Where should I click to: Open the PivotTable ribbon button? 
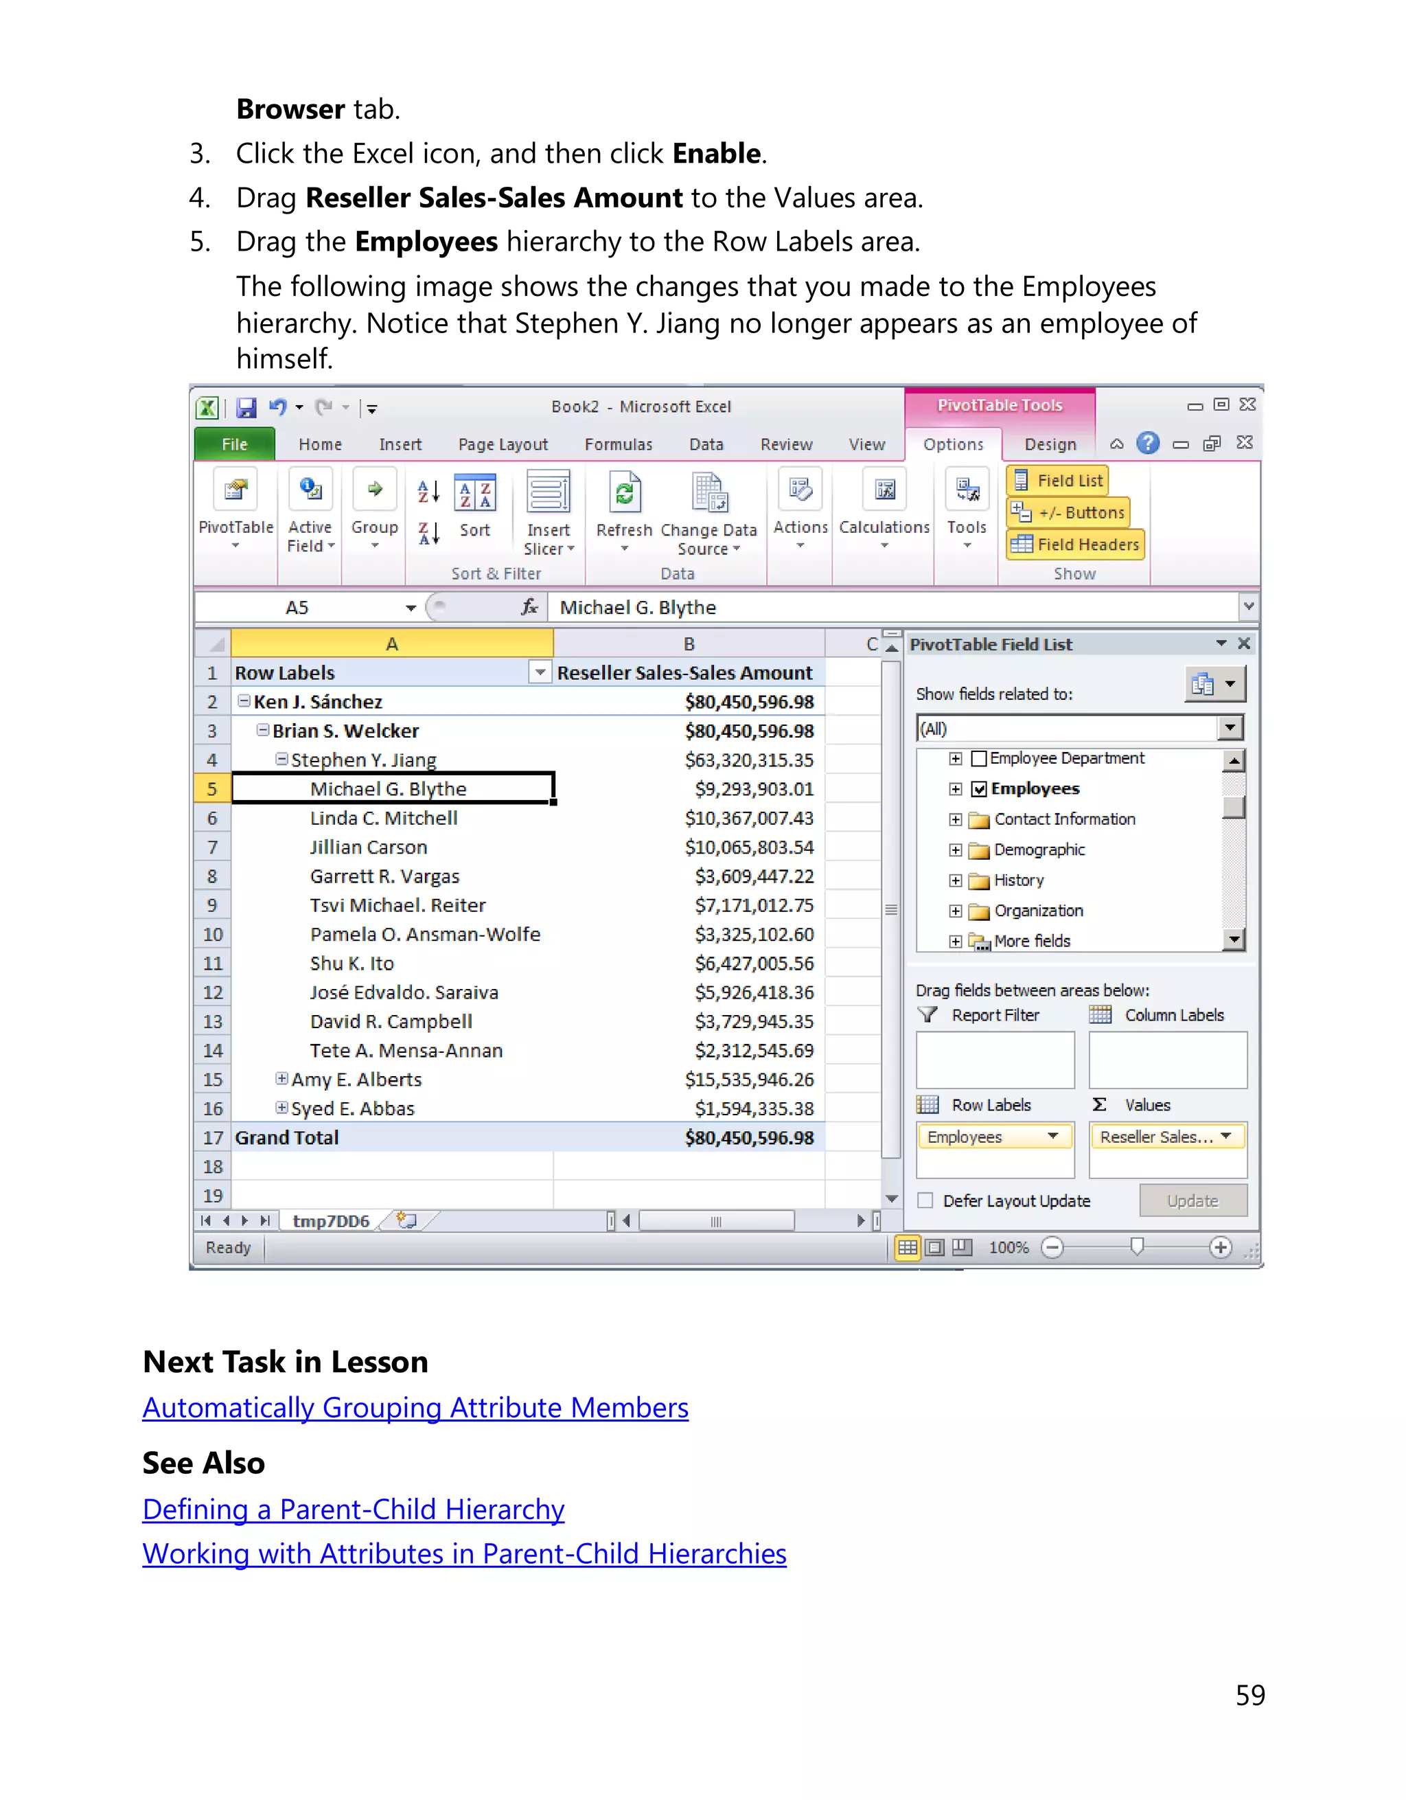point(235,510)
